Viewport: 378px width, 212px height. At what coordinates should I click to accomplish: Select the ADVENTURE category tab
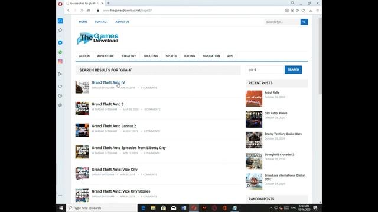click(x=105, y=56)
